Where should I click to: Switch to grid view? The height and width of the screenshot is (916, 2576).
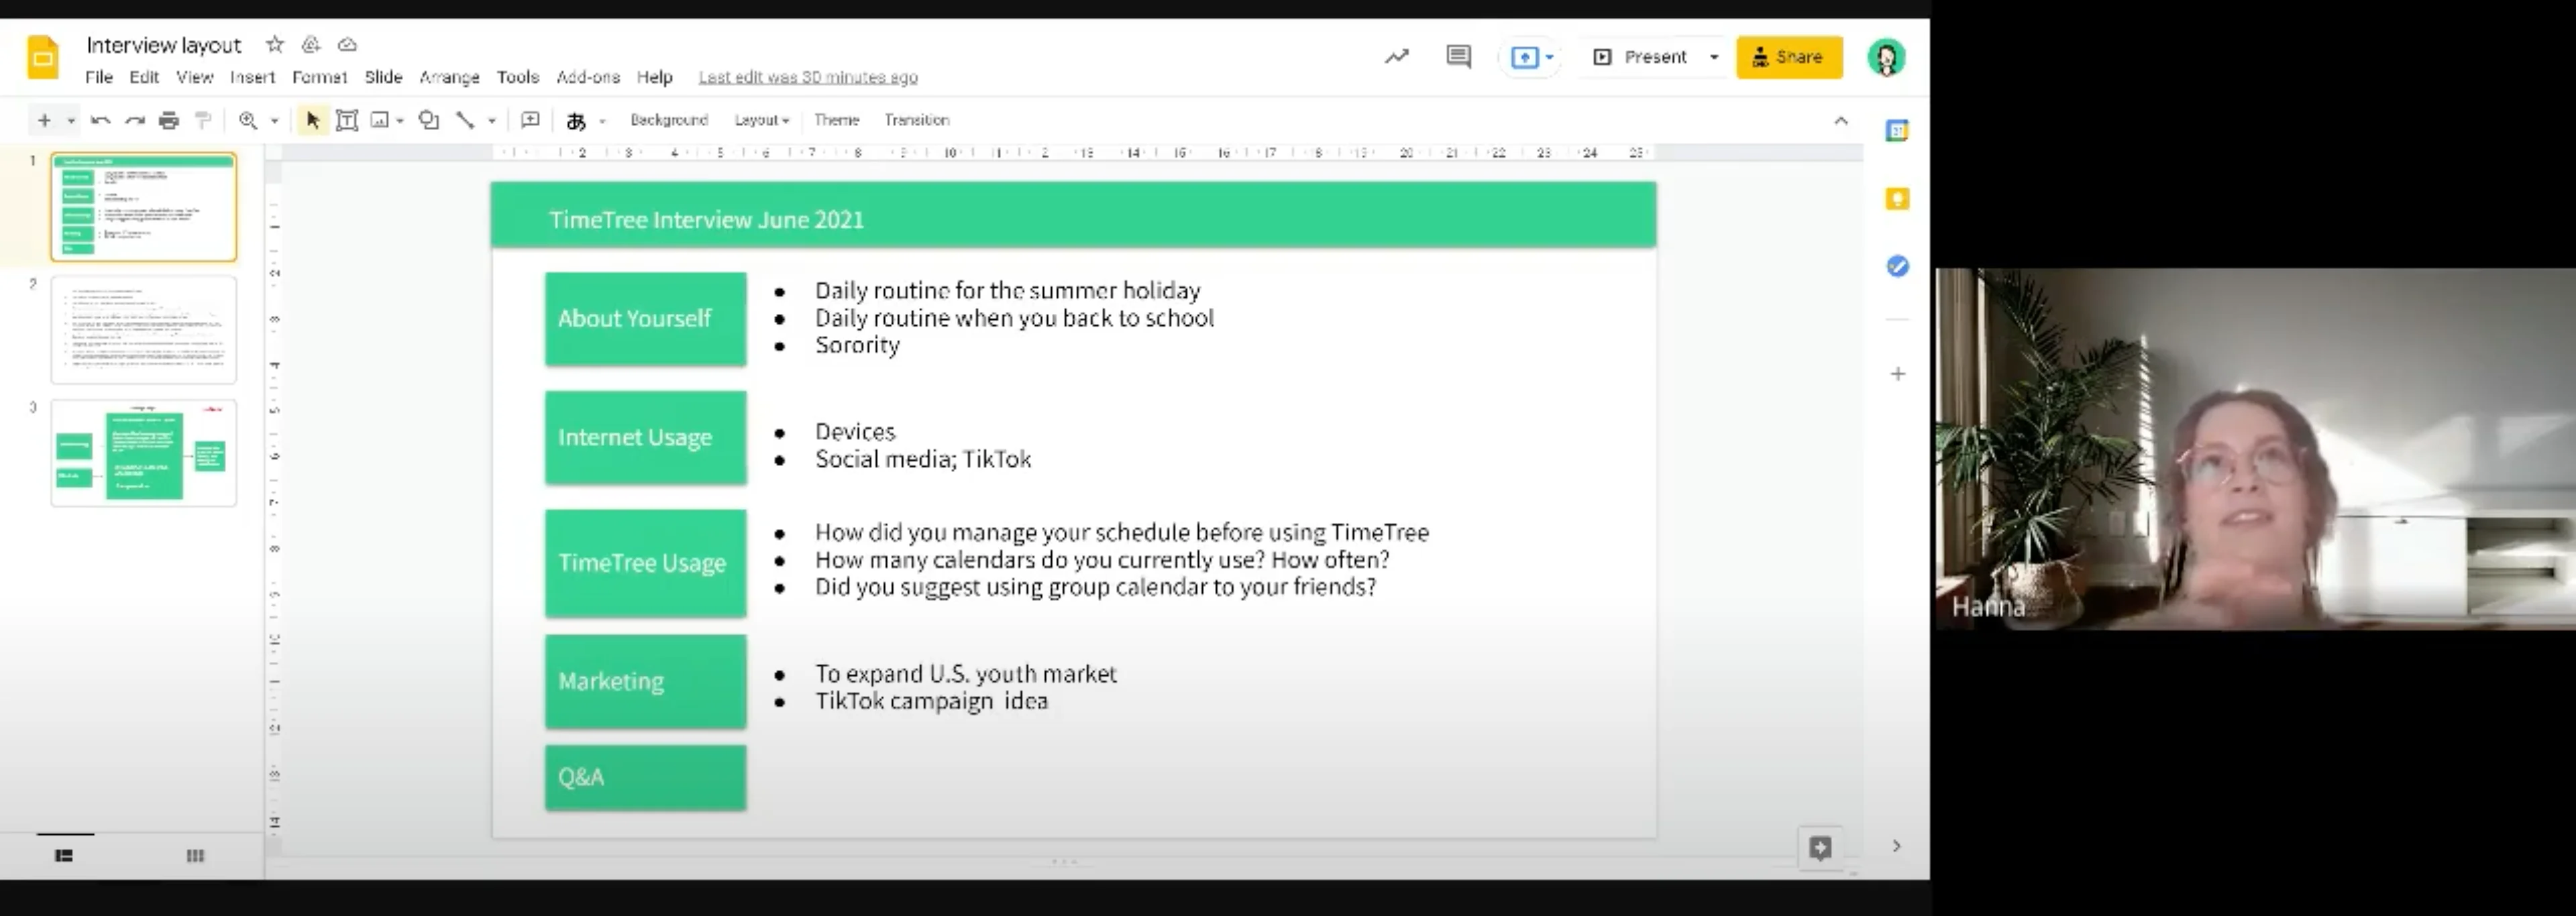[195, 856]
